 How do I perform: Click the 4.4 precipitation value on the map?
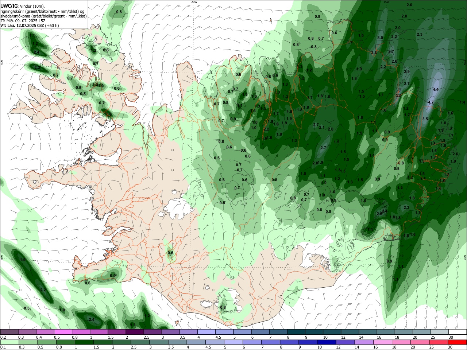pyautogui.click(x=435, y=89)
